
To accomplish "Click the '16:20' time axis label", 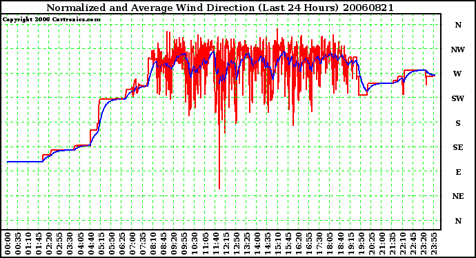I will click(x=299, y=244).
